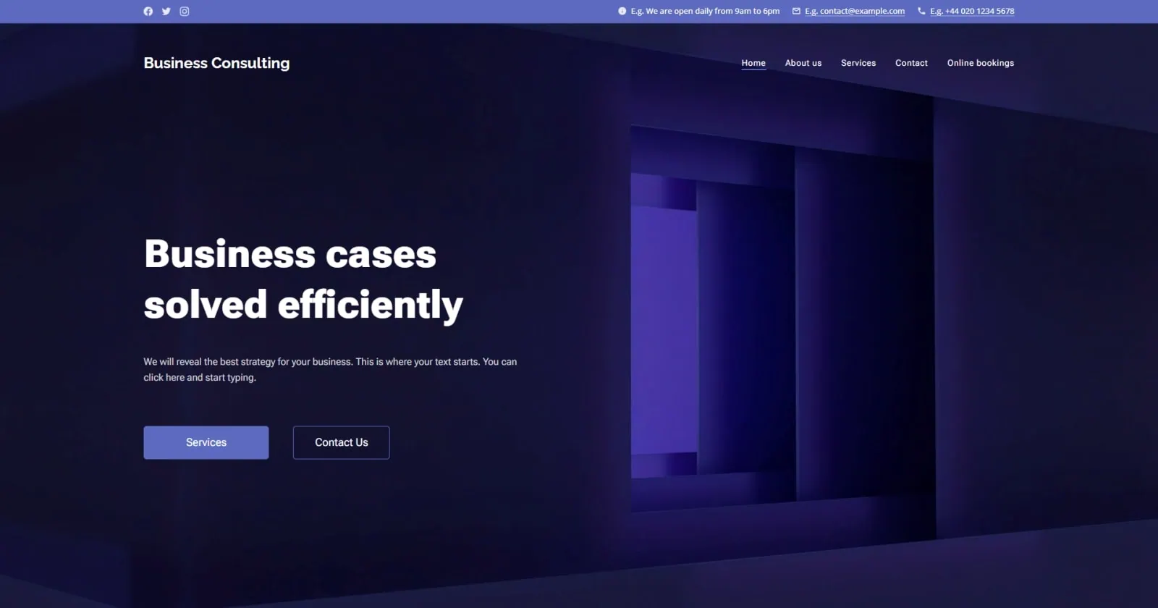
Task: Click the phone handset icon in top bar
Action: tap(921, 12)
